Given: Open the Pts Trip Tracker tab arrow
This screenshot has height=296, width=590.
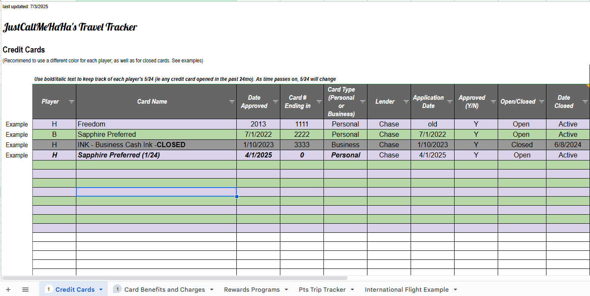Looking at the screenshot, I should click(x=352, y=290).
